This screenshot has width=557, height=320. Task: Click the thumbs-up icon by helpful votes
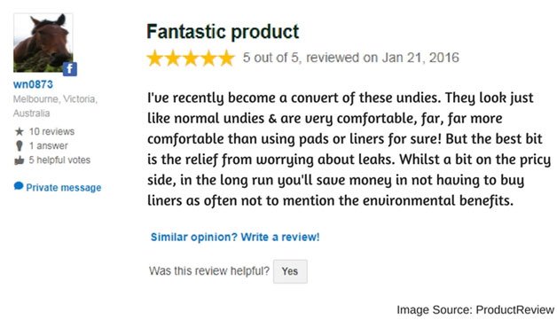point(20,160)
